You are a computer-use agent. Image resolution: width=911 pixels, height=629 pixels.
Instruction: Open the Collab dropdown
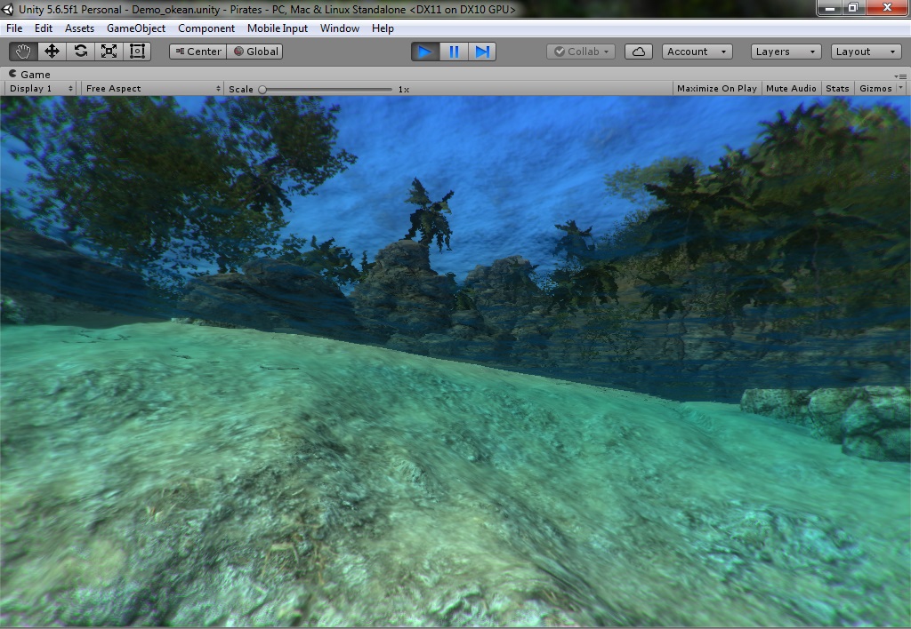(x=581, y=52)
